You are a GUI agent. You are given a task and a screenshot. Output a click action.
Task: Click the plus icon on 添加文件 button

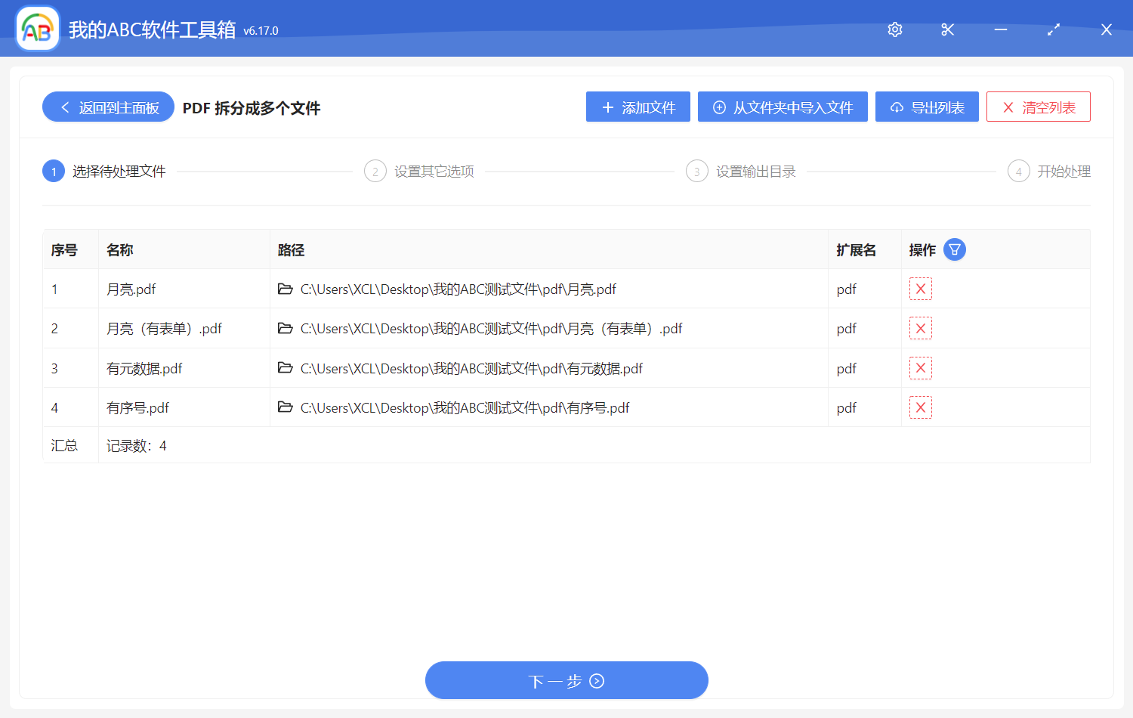[x=606, y=107]
